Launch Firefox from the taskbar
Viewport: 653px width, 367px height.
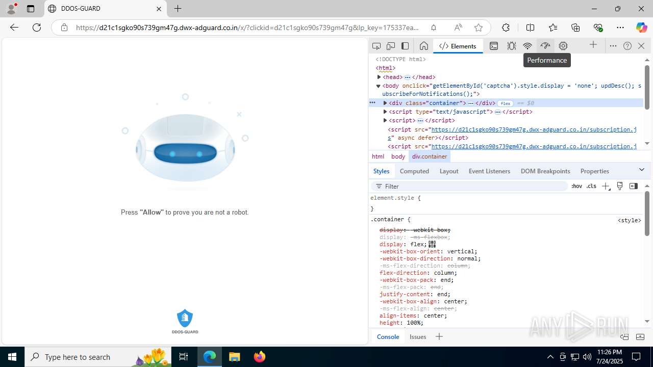click(x=260, y=357)
